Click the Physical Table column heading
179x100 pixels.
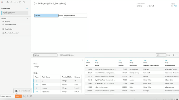pyautogui.click(x=67, y=77)
